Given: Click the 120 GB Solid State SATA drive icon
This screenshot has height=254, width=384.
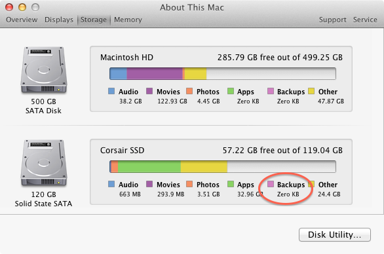Looking at the screenshot, I should click(x=44, y=163).
